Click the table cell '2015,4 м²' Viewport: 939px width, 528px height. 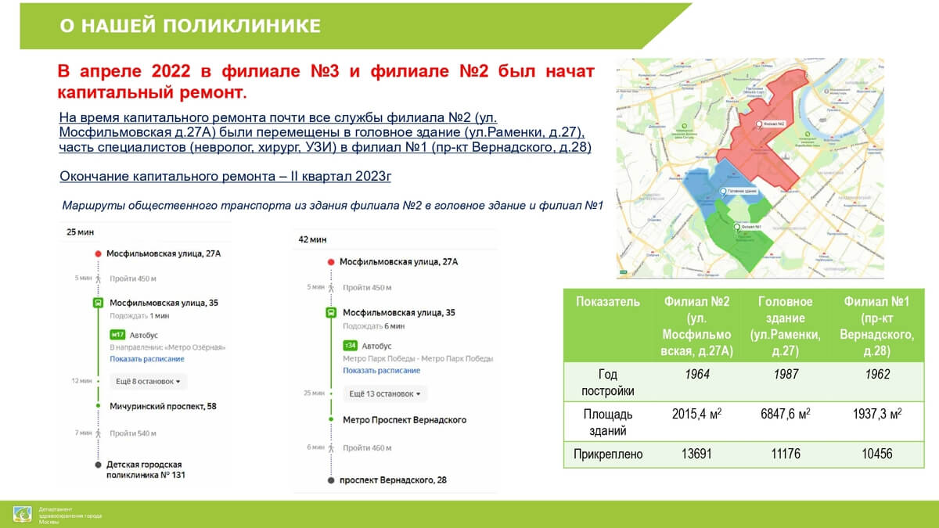coord(697,414)
